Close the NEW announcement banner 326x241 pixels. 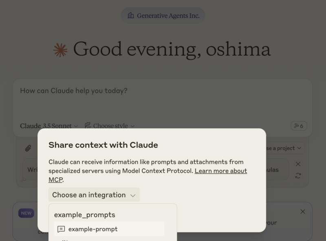(303, 212)
